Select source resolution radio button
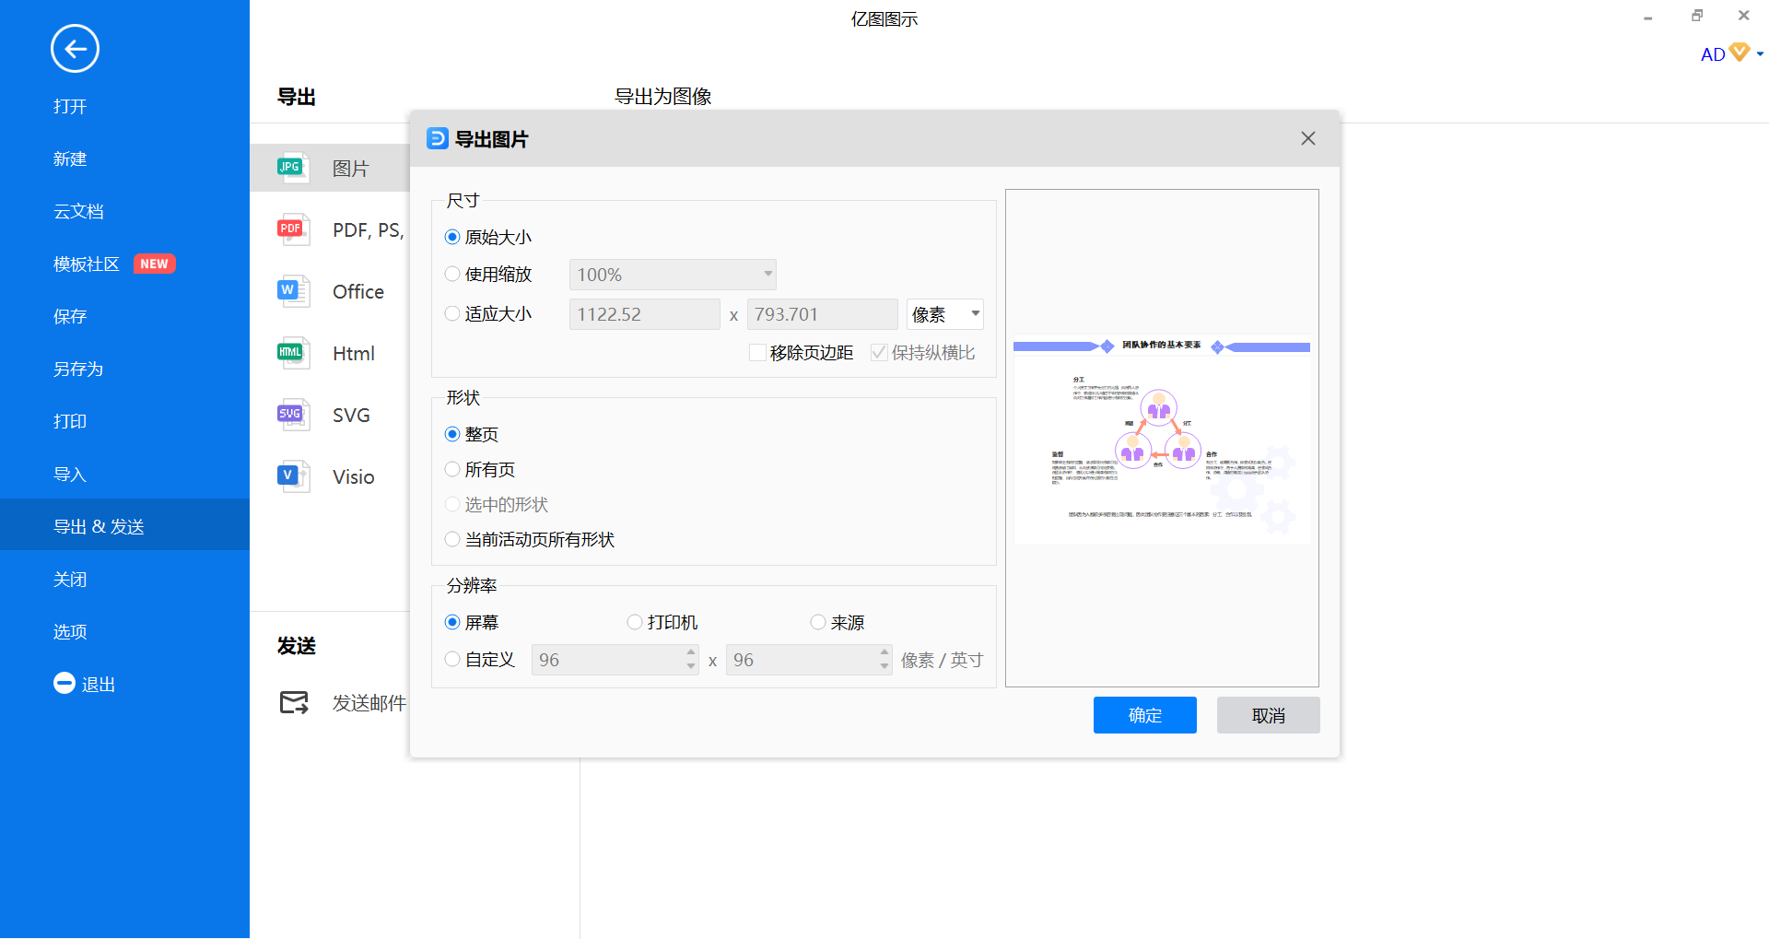 818,622
